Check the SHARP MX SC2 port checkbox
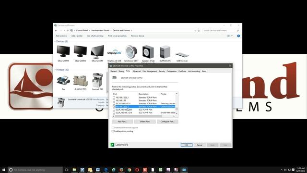Viewport: 307px width, 173px height. [x=114, y=113]
